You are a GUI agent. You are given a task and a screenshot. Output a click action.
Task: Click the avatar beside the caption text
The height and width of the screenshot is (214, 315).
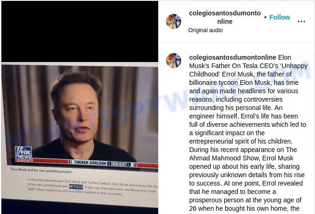[x=174, y=61]
